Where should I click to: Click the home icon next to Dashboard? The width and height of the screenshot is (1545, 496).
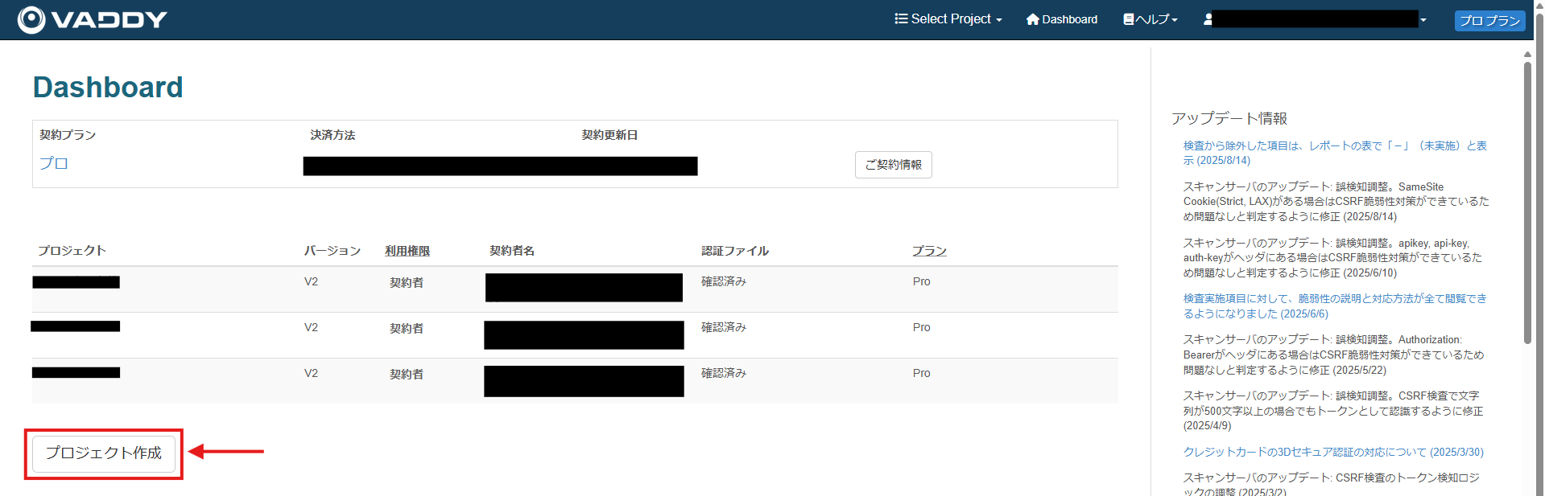(x=1033, y=19)
